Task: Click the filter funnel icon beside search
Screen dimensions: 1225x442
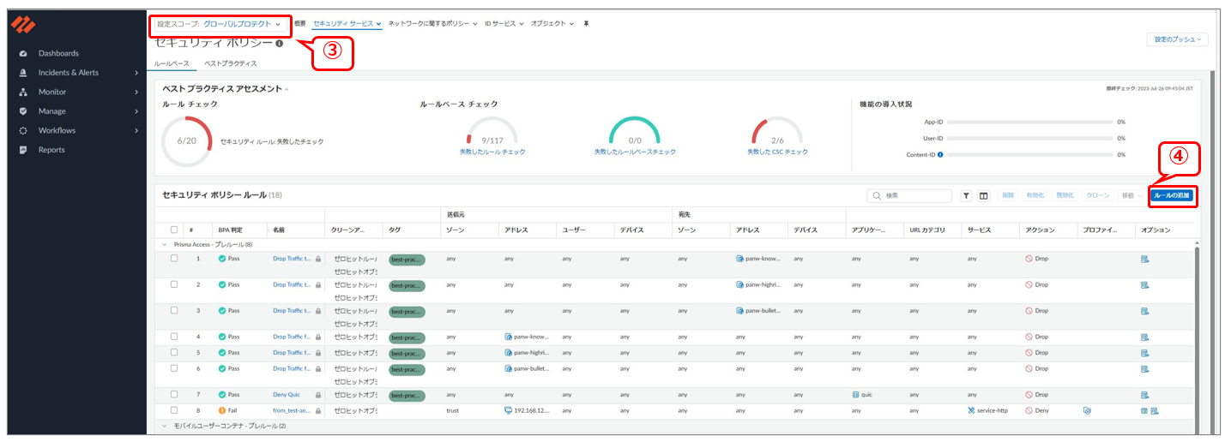Action: coord(966,196)
